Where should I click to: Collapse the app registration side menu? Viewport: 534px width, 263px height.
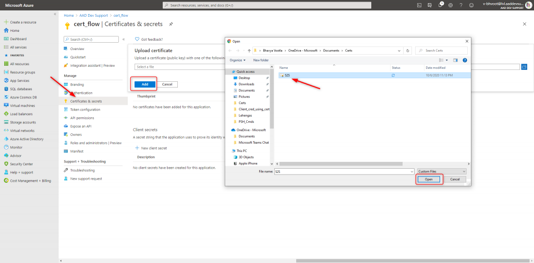tap(123, 40)
